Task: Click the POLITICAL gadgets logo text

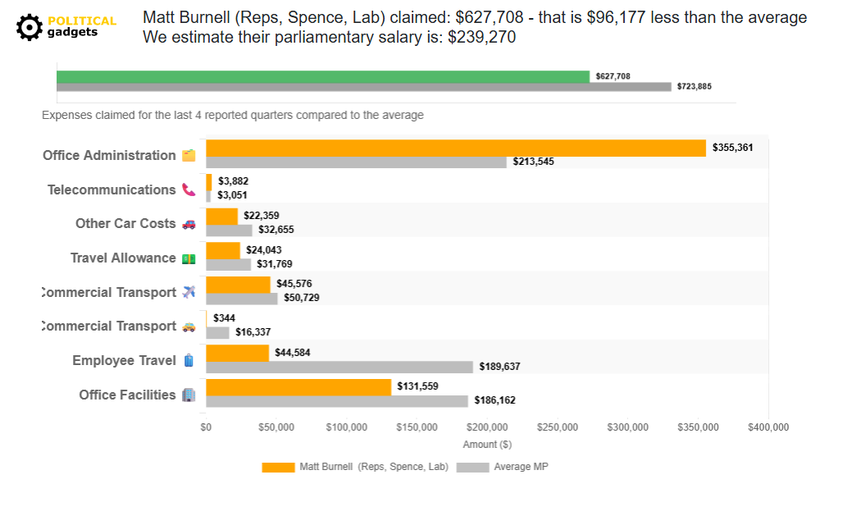Action: click(82, 26)
